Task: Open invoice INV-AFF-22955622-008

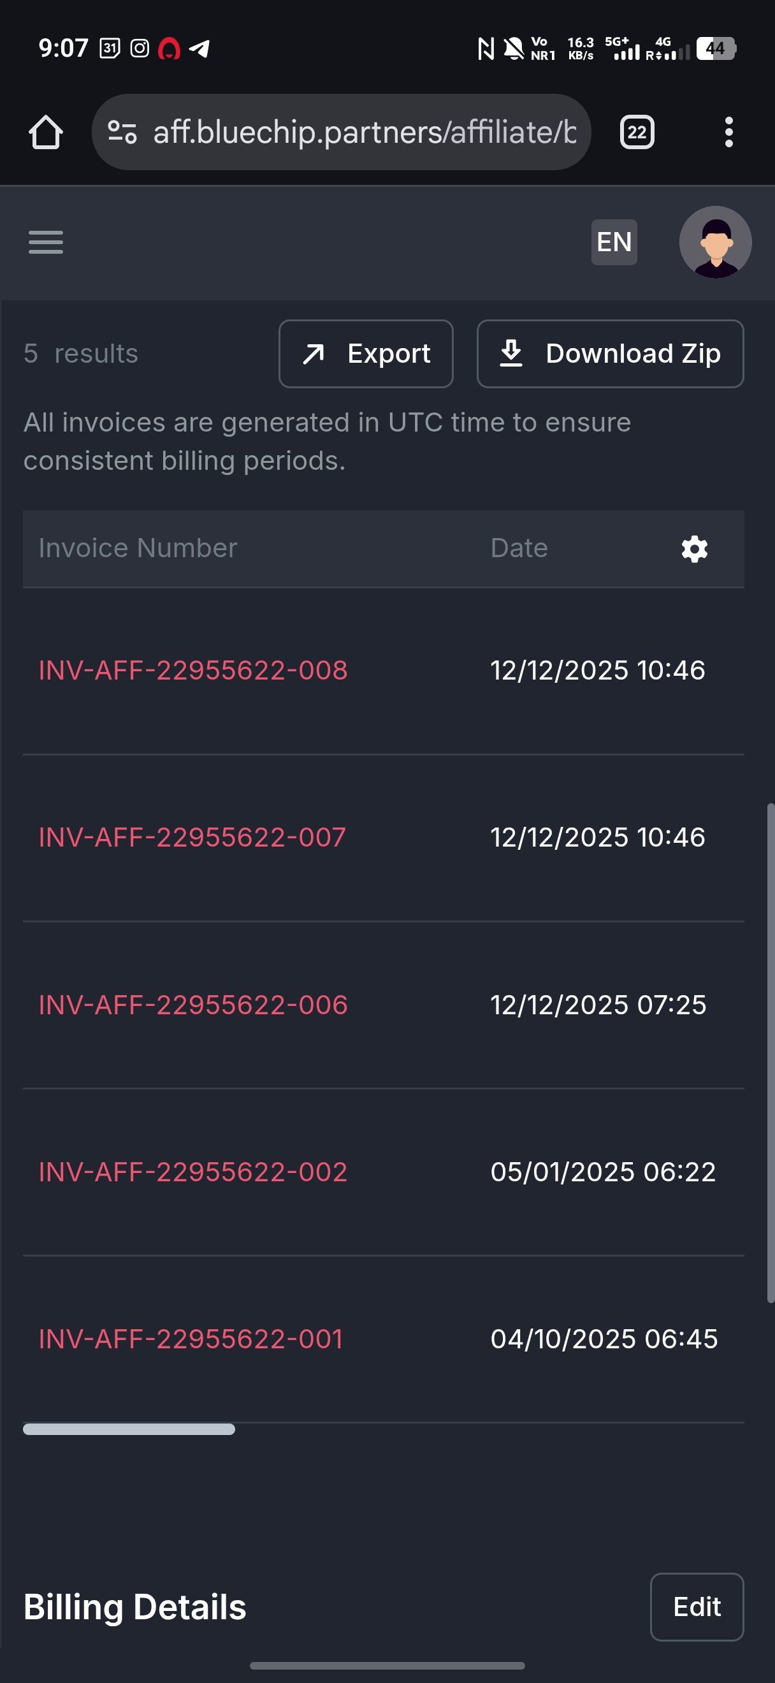Action: pos(192,670)
